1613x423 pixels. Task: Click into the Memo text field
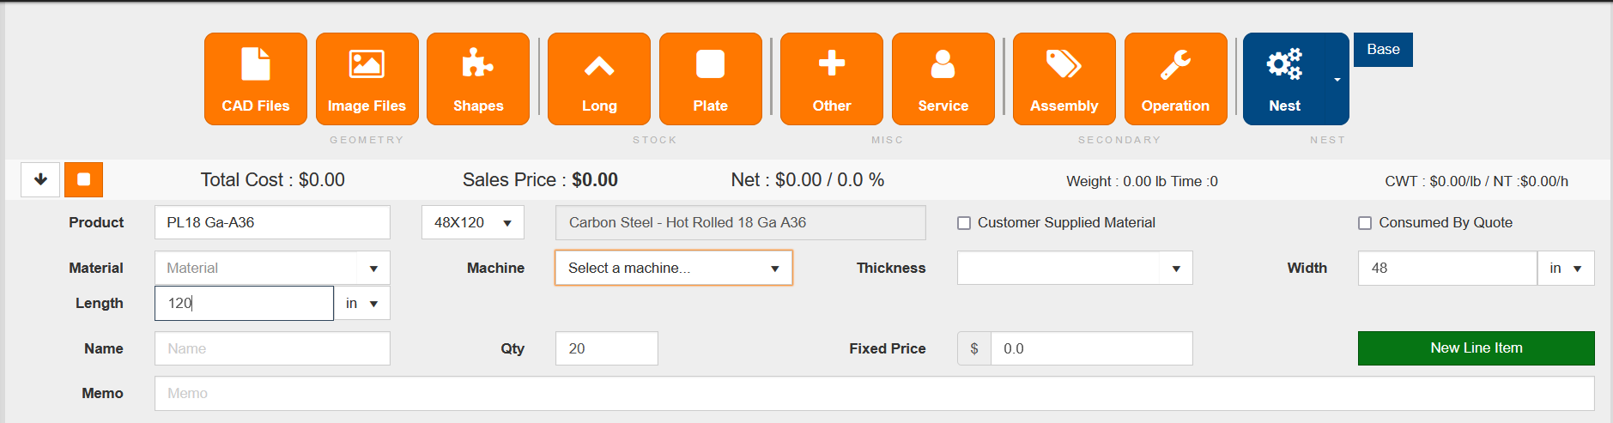click(x=873, y=393)
